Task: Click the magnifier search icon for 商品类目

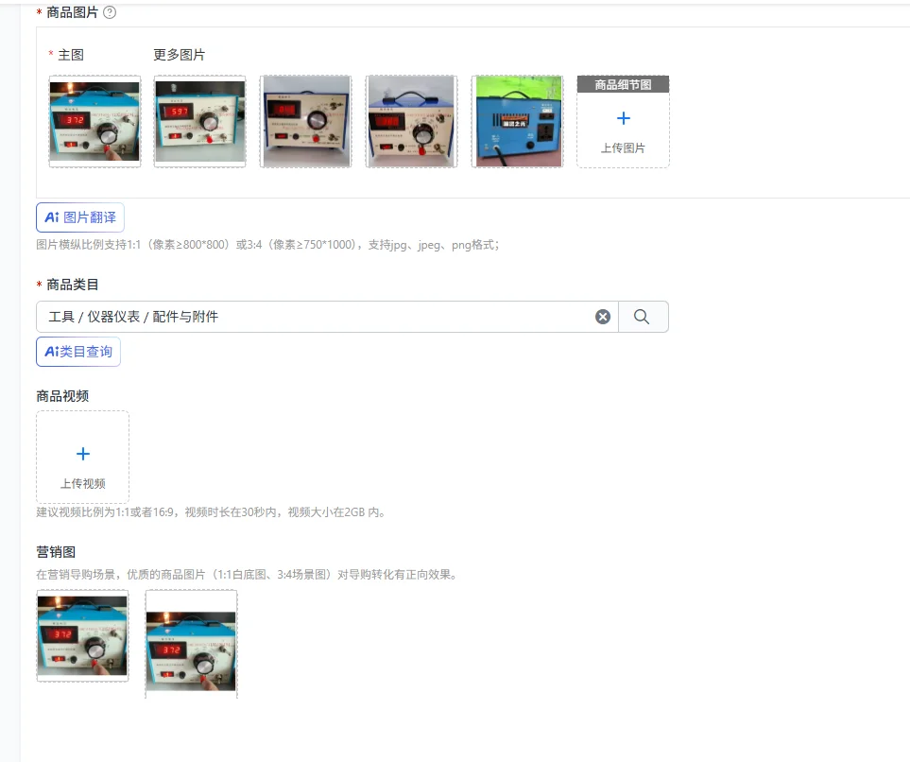Action: pos(642,317)
